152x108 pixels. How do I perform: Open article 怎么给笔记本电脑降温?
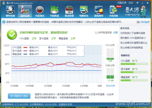tap(131, 48)
